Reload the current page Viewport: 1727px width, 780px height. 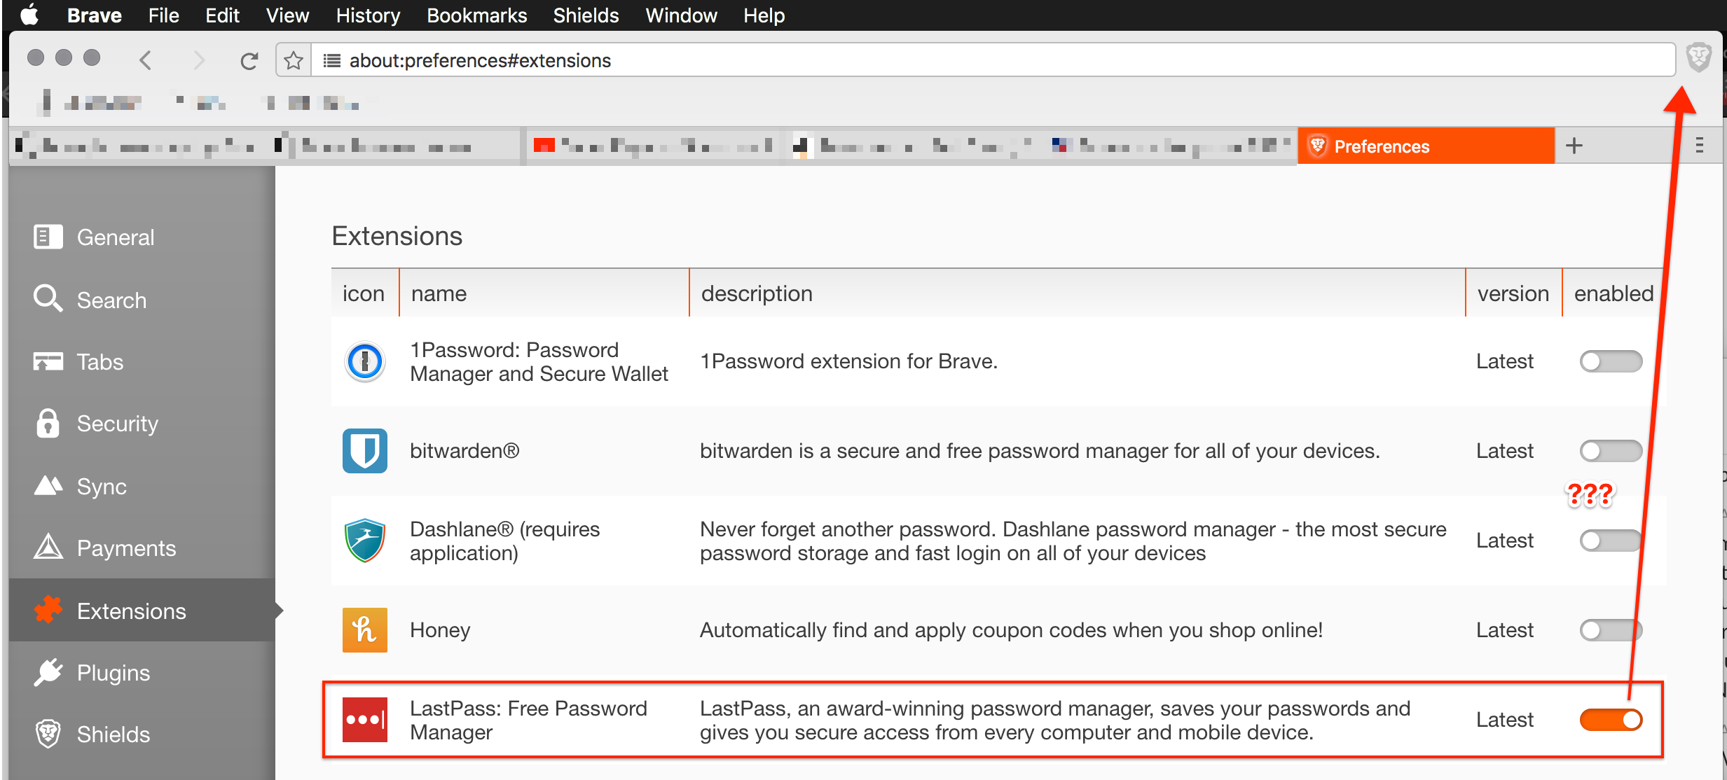[249, 60]
